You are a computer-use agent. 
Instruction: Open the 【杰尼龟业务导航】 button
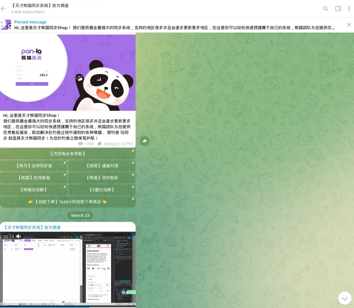(x=68, y=154)
